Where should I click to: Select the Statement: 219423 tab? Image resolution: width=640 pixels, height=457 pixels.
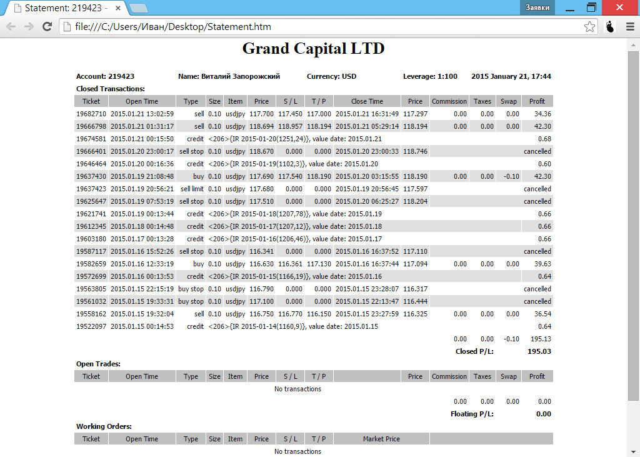tap(65, 8)
